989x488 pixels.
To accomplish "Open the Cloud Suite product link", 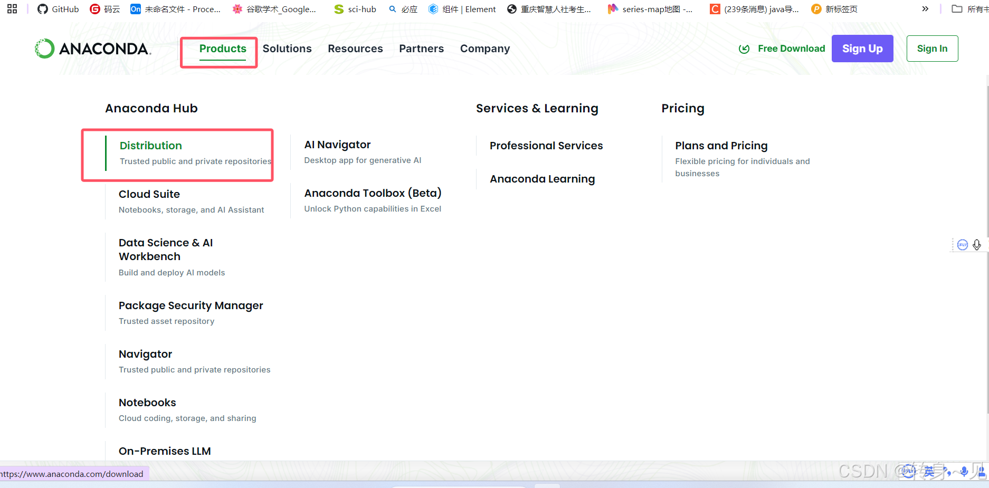I will 149,194.
